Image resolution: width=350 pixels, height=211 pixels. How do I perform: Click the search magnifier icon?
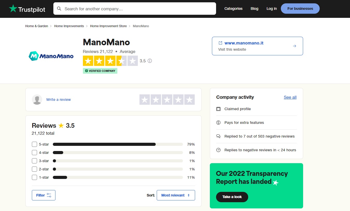tap(59, 9)
